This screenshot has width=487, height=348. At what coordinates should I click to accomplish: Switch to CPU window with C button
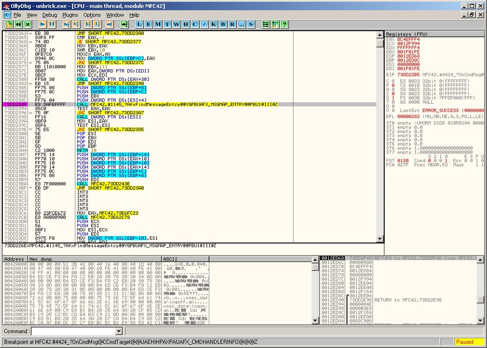point(195,24)
